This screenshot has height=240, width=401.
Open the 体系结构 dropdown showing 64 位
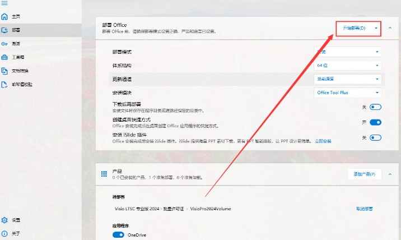pos(348,66)
